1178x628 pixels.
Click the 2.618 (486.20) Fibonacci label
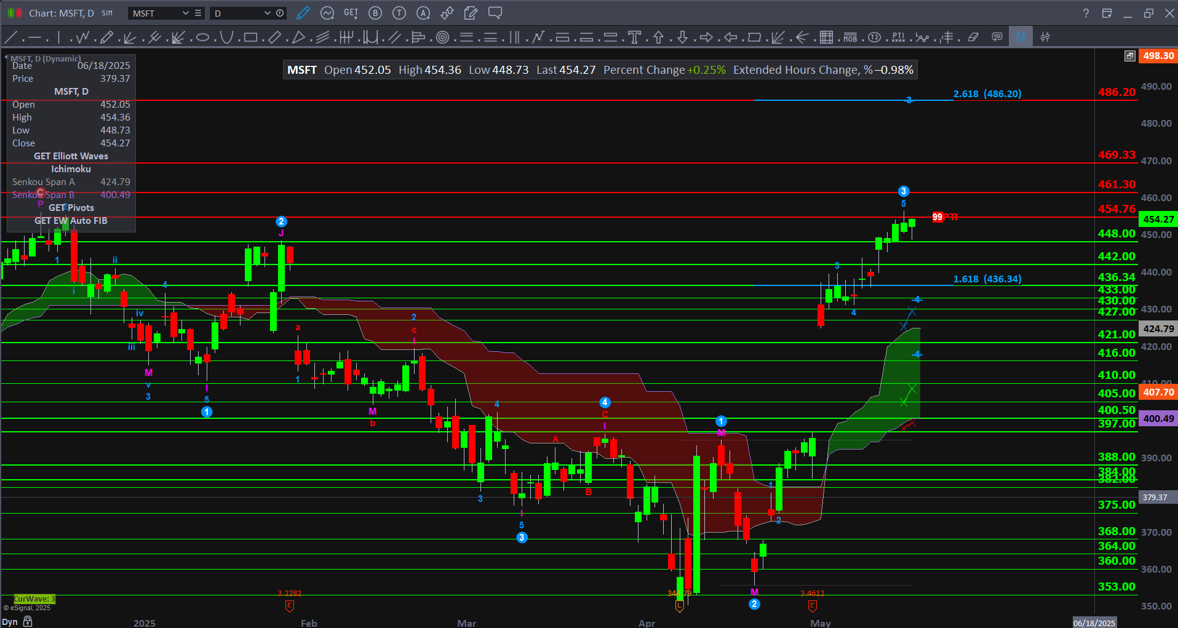[987, 94]
